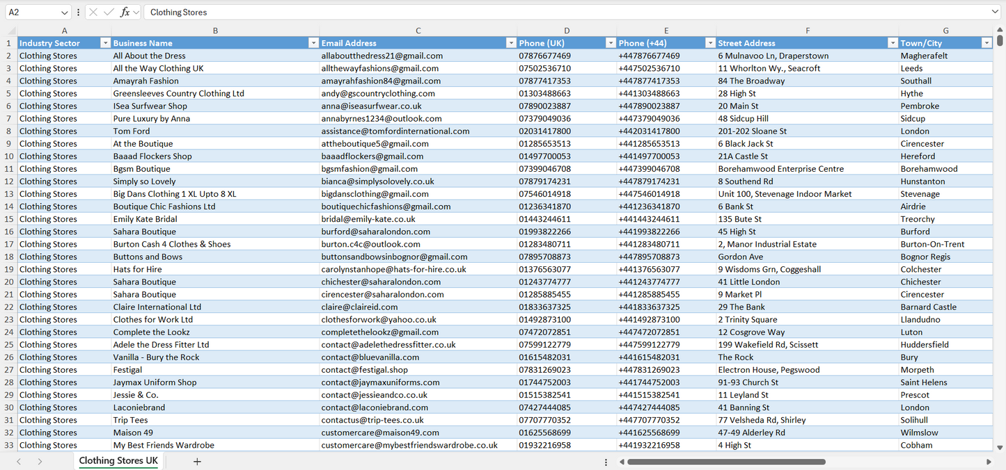The image size is (1006, 470).
Task: Select column E header
Action: click(x=666, y=31)
